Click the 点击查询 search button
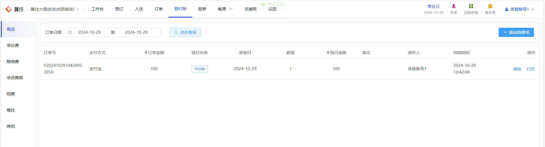 (x=185, y=32)
